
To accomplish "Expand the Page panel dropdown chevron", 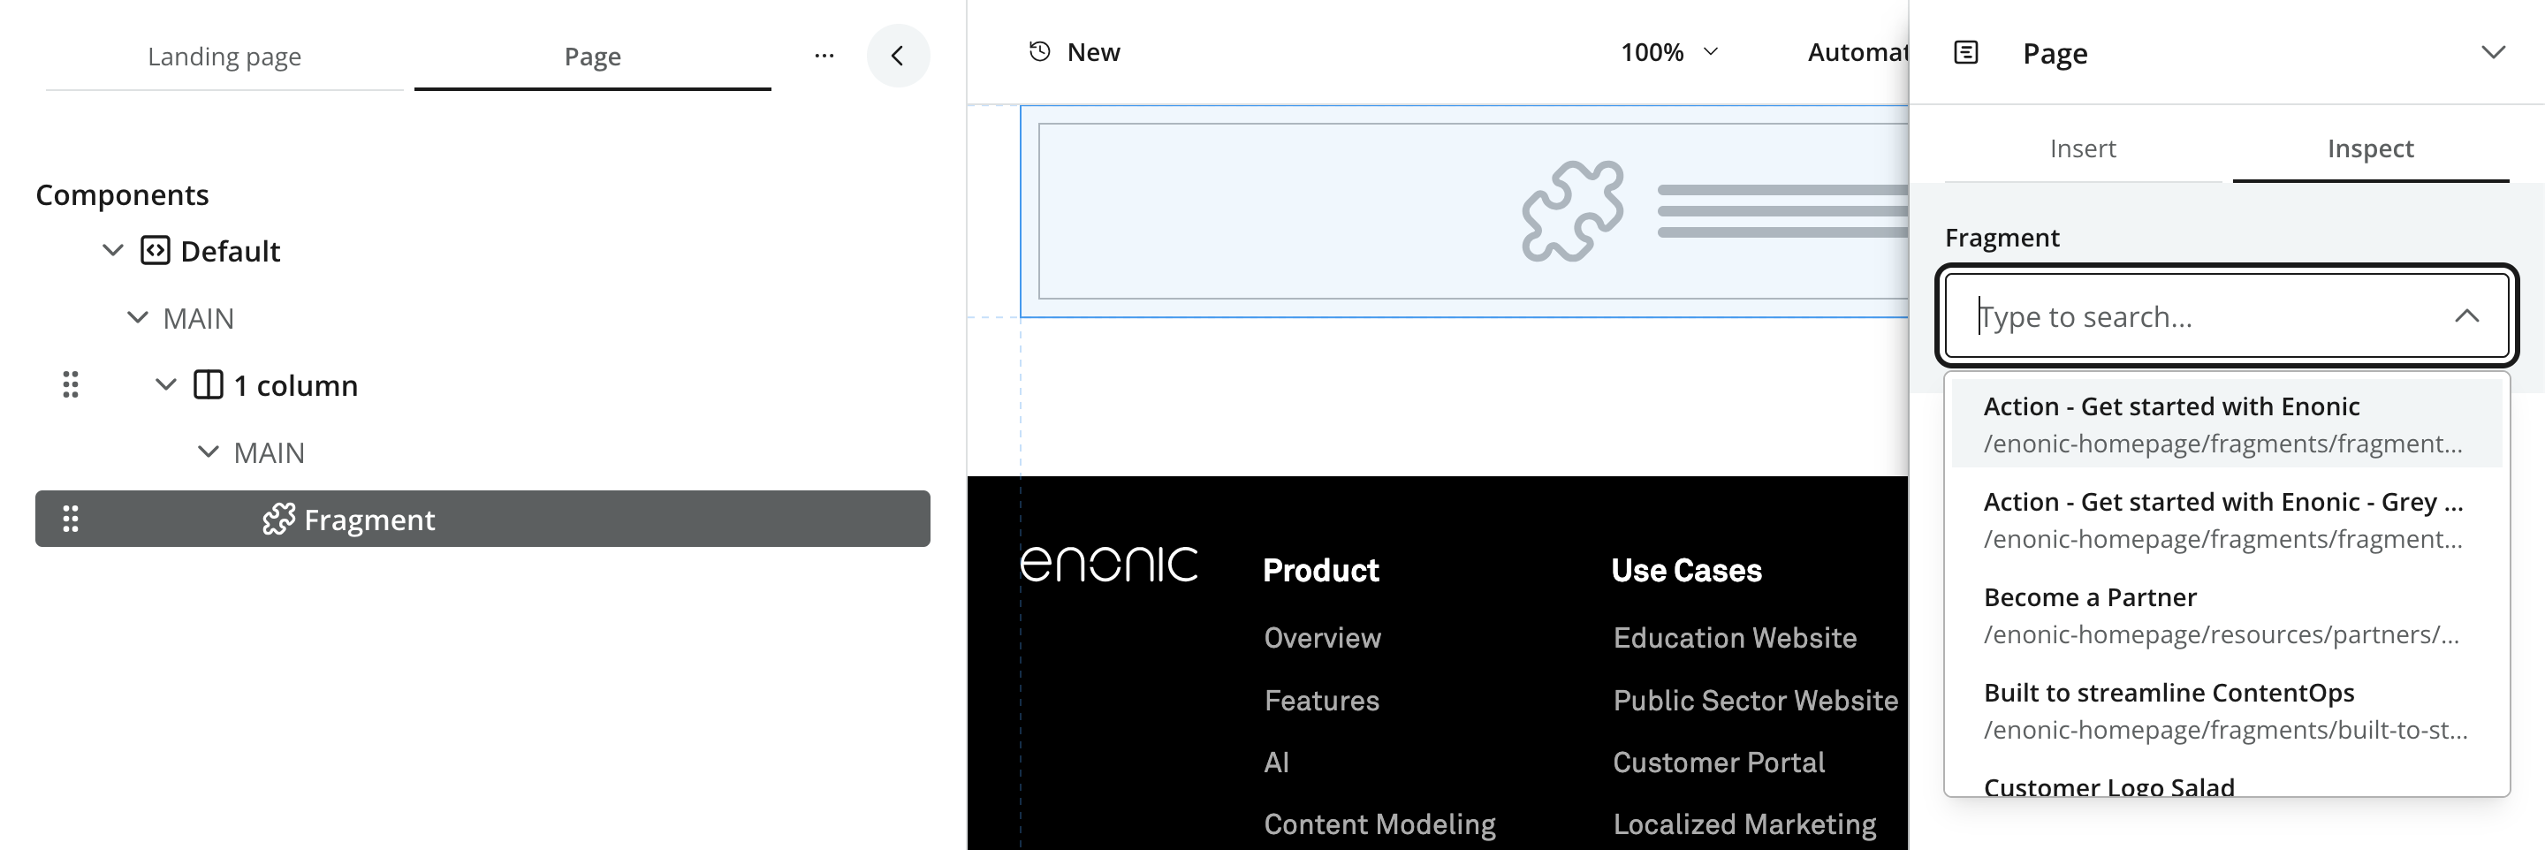I will click(x=2493, y=52).
